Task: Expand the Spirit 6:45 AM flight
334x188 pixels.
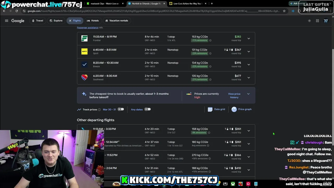Action: (x=249, y=51)
